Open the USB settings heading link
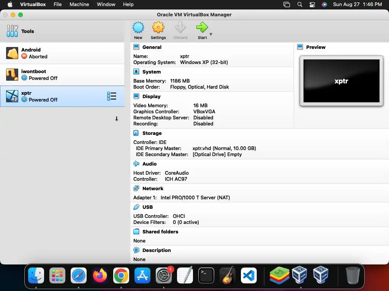The width and height of the screenshot is (389, 291). click(x=148, y=207)
